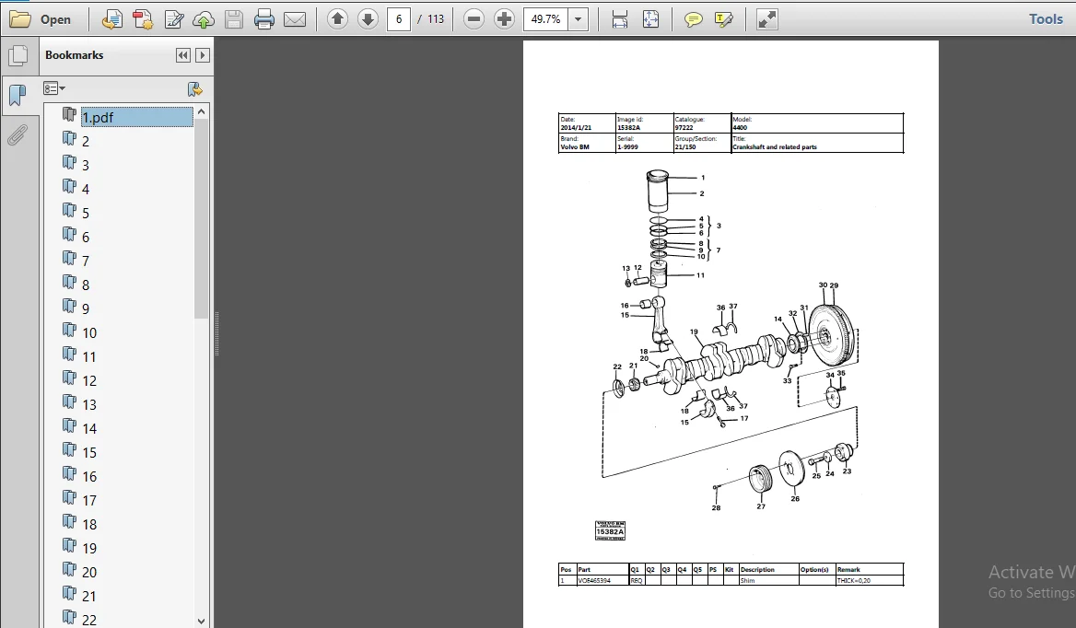The height and width of the screenshot is (628, 1076).
Task: Click the Create PDF from file icon
Action: click(111, 19)
